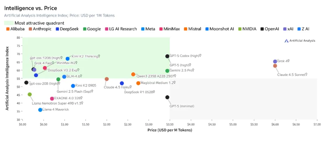Click the NVIDIA green legend swatch

tap(239, 29)
